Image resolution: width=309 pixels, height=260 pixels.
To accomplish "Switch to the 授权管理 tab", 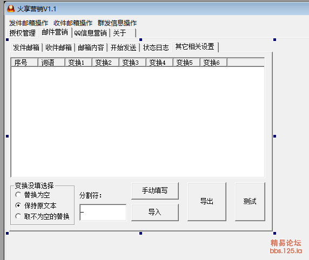I will tap(23, 33).
